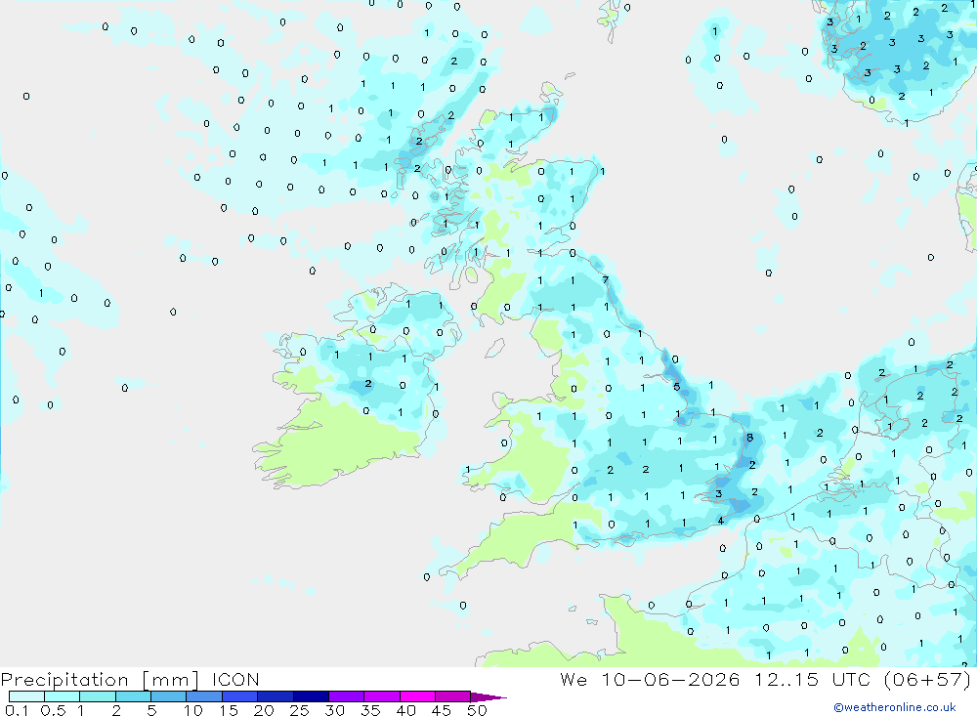Image resolution: width=977 pixels, height=716 pixels.
Task: Click the 'ICON' model name label
Action: [x=235, y=680]
